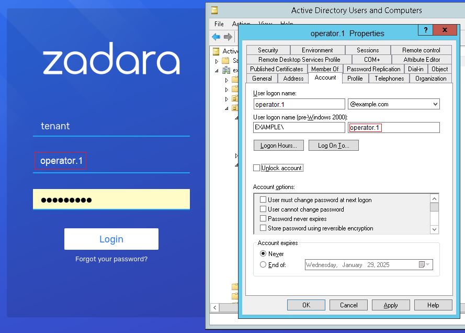Click the password field on Zadara login

click(x=111, y=199)
